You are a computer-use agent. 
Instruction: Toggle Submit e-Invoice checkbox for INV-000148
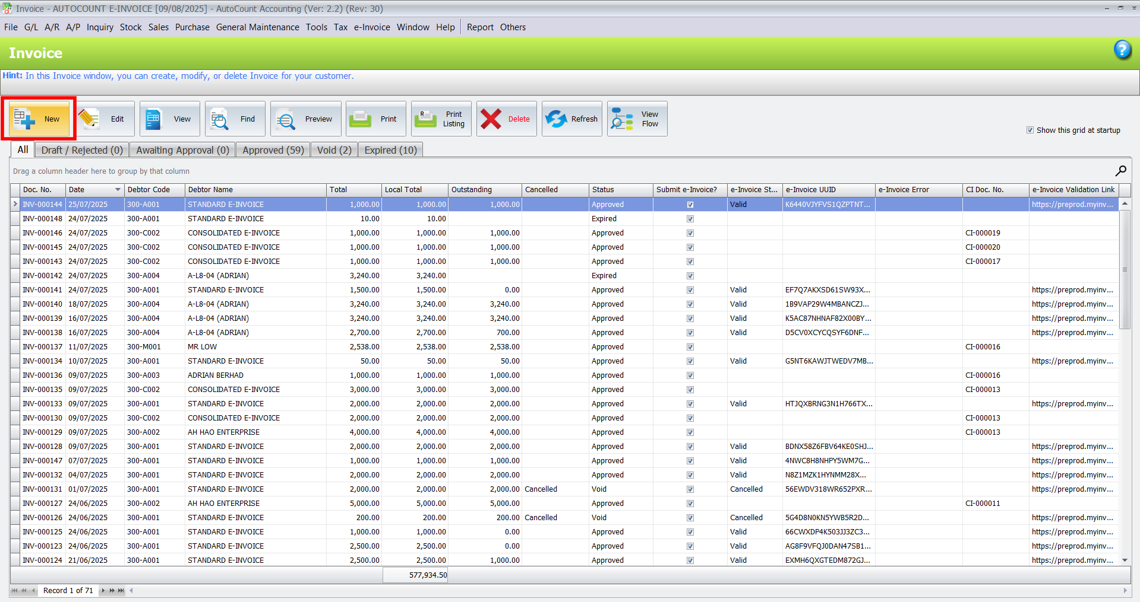[x=690, y=219]
